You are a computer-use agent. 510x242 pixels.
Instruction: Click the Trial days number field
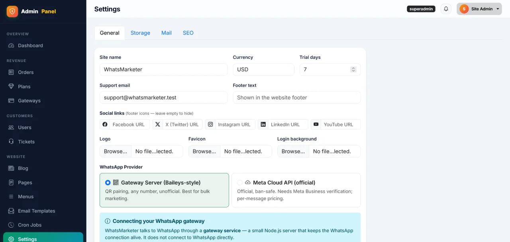click(x=330, y=70)
